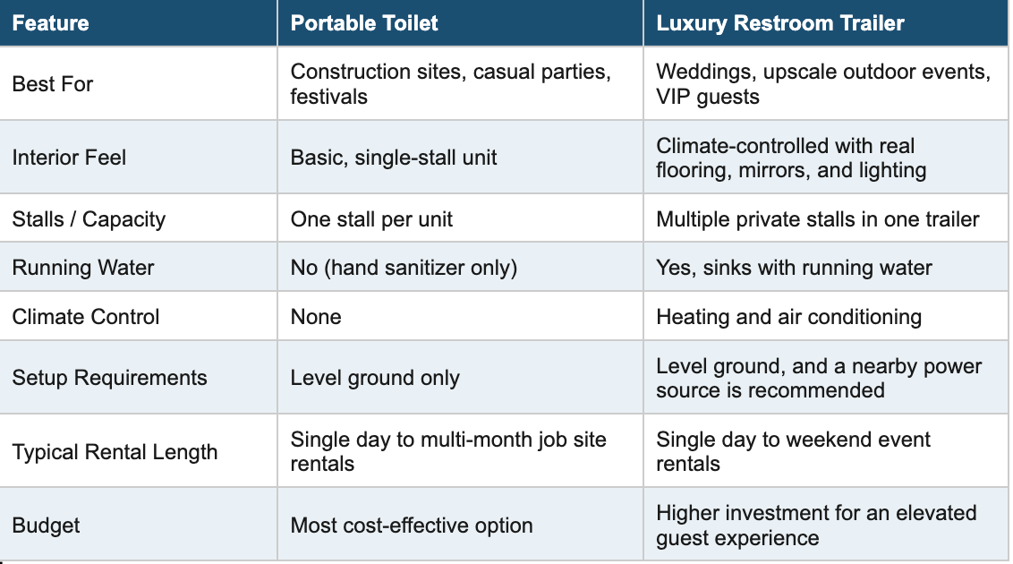Select 'Most cost-effective option' cell
Image resolution: width=1013 pixels, height=564 pixels.
pos(461,525)
